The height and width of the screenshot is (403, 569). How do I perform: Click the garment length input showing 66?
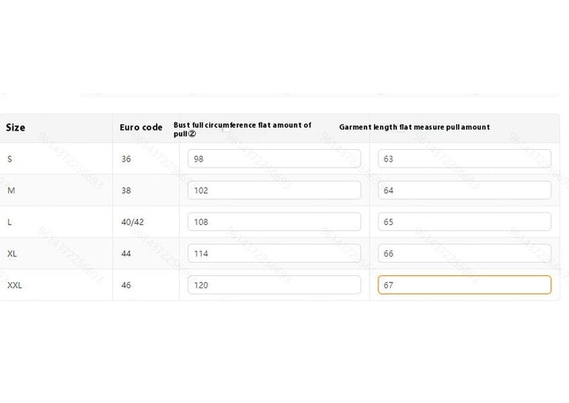[465, 253]
